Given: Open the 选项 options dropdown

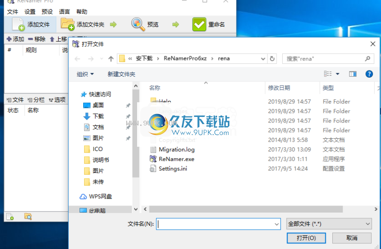Looking at the screenshot, I should pyautogui.click(x=57, y=100).
